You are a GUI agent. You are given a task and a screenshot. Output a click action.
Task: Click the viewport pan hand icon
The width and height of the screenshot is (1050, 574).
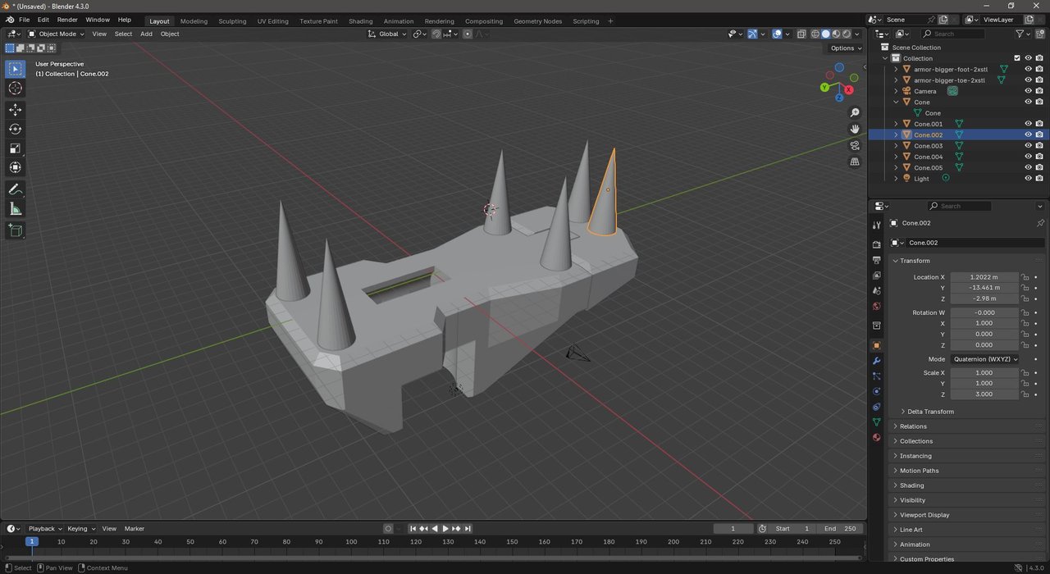click(855, 129)
